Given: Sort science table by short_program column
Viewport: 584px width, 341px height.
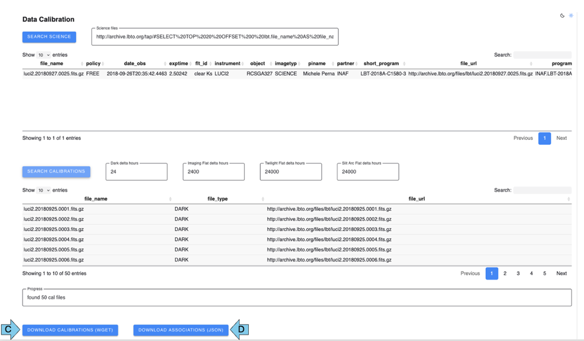Looking at the screenshot, I should pos(381,64).
